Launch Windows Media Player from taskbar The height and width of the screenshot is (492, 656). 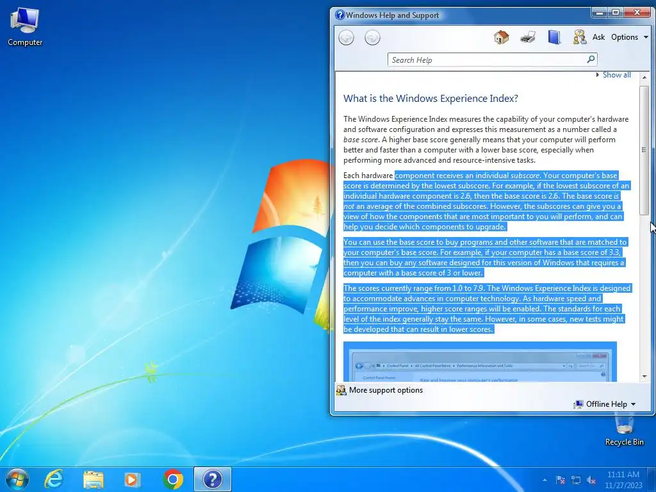point(132,479)
